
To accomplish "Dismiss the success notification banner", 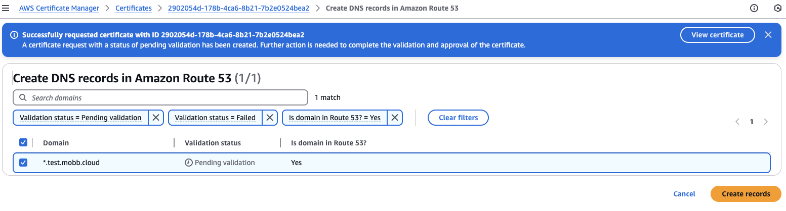I will tap(768, 35).
